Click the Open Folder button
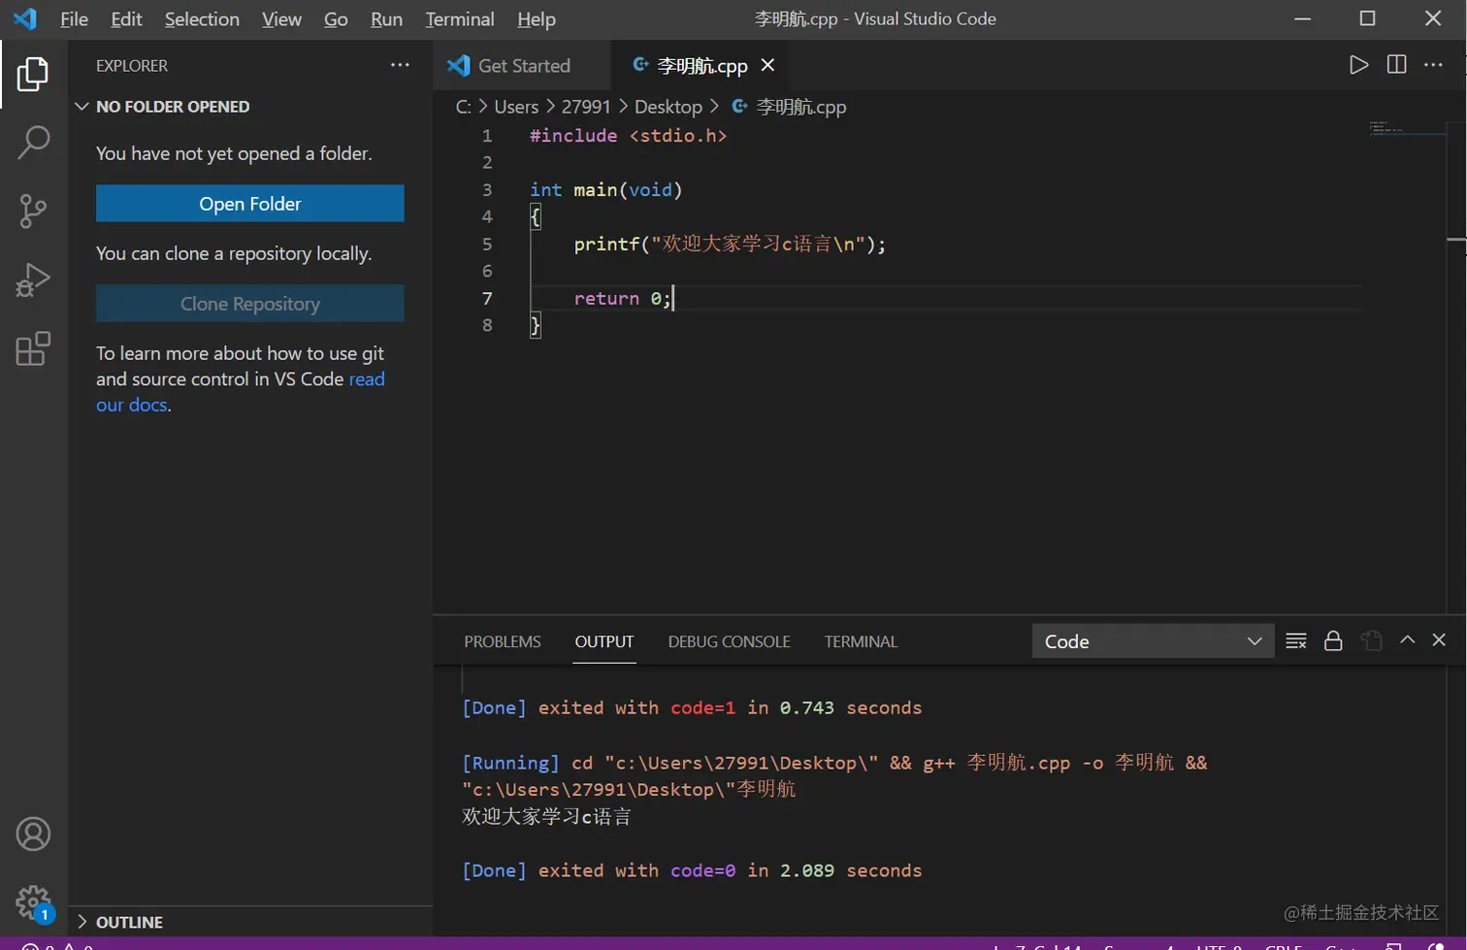This screenshot has width=1467, height=950. pos(249,204)
